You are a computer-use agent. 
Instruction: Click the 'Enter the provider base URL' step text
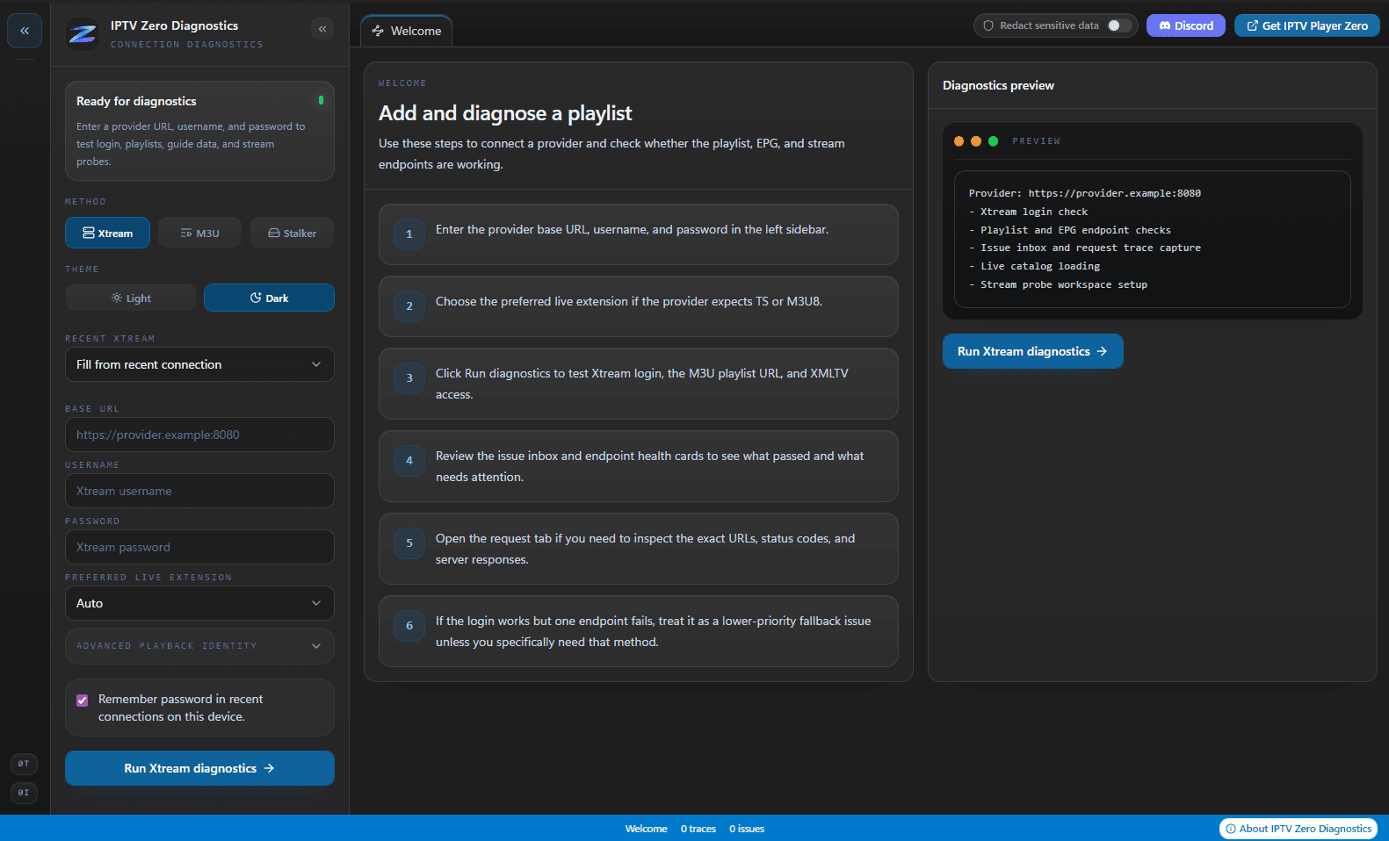pyautogui.click(x=633, y=229)
